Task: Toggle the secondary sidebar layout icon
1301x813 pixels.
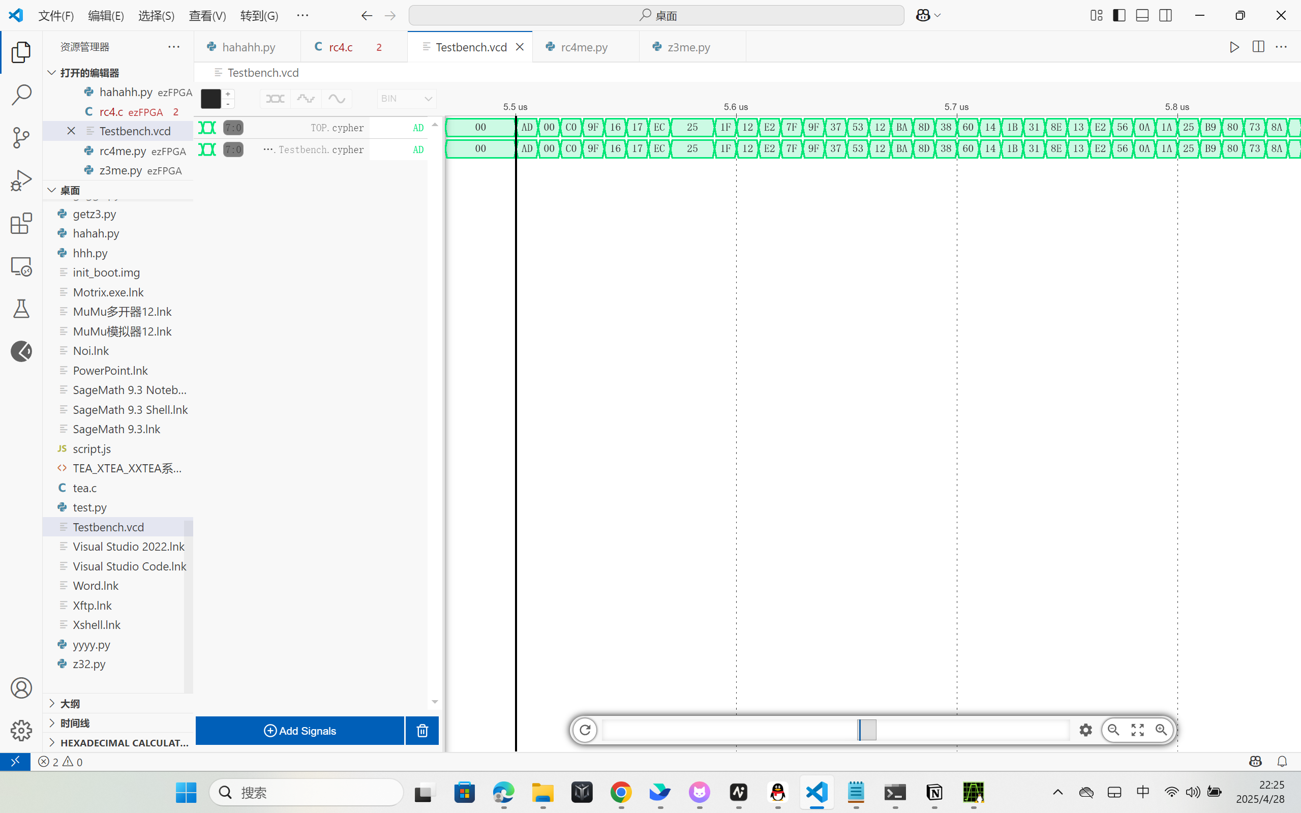Action: (1166, 16)
